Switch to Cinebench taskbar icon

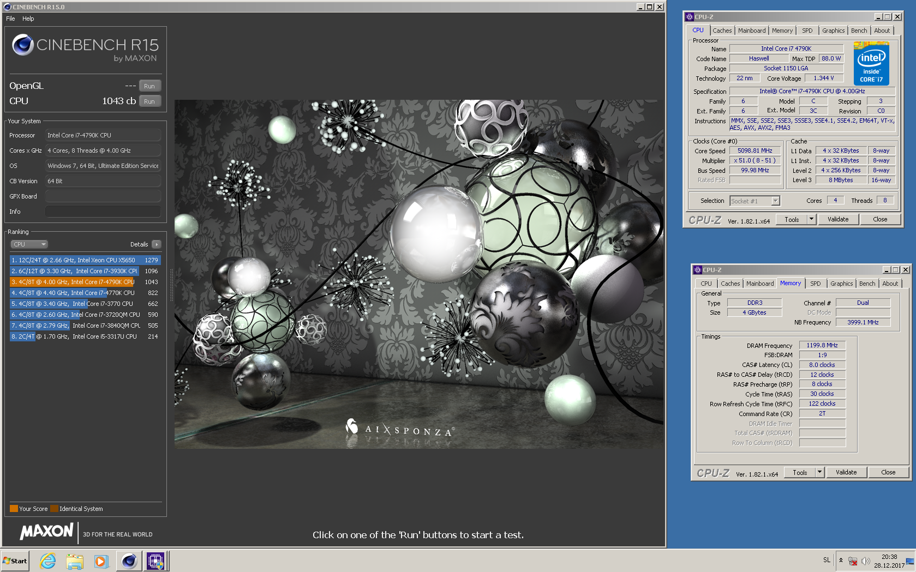[129, 561]
